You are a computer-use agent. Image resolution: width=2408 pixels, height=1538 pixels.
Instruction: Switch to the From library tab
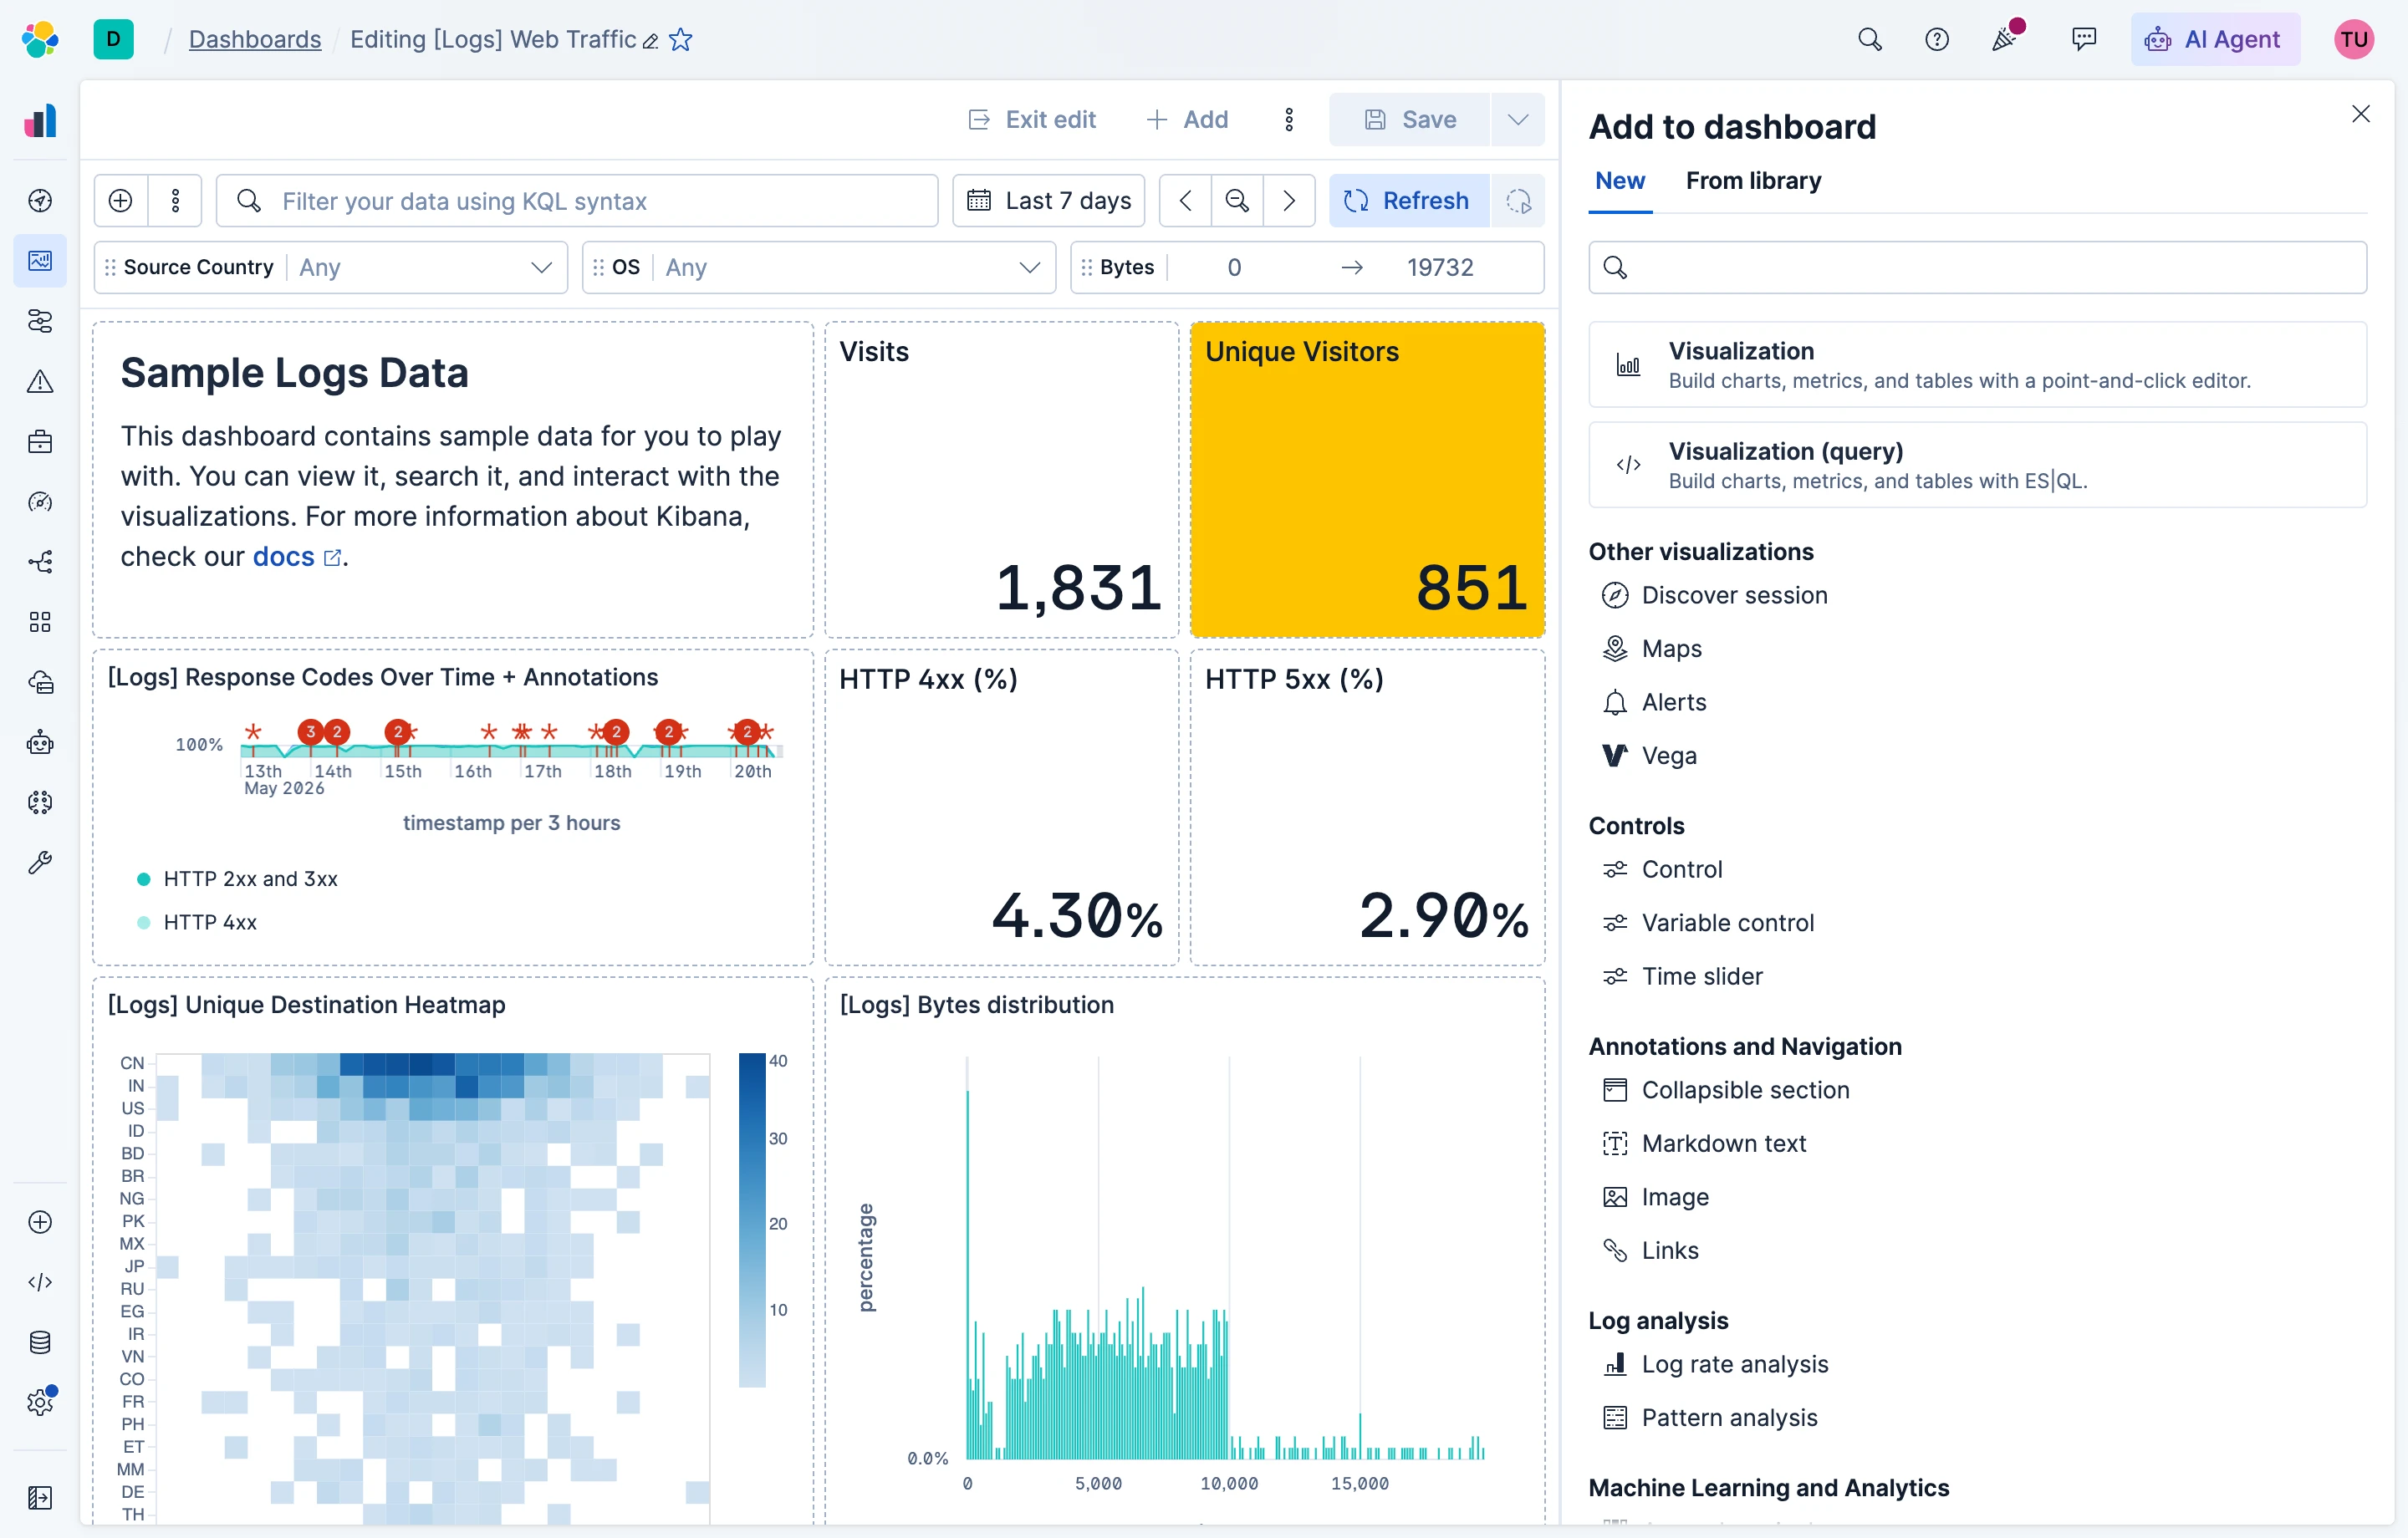click(1753, 181)
